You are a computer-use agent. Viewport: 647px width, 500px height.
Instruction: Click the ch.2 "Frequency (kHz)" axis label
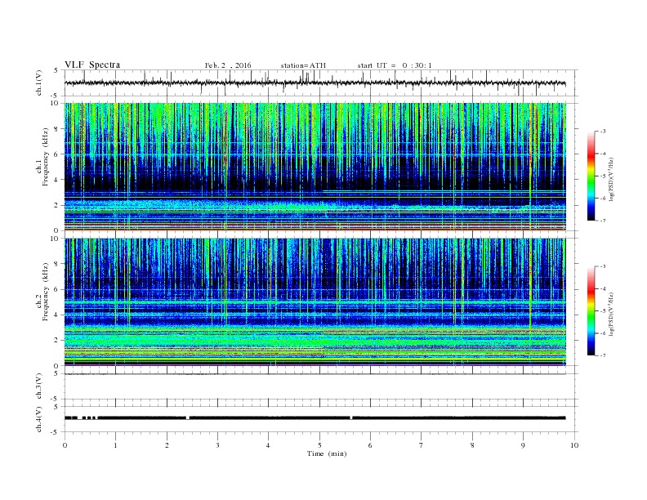(46, 292)
